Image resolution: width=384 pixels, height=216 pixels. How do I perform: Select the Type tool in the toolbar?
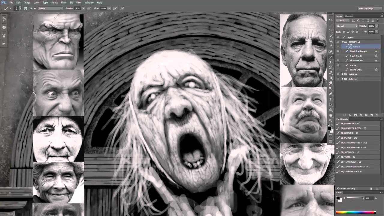click(331, 99)
